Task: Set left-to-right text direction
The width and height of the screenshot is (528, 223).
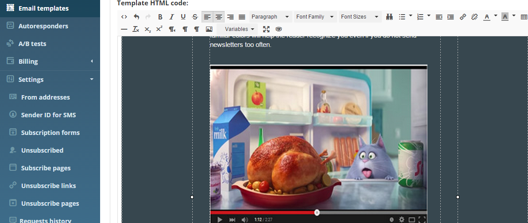Action: (x=172, y=29)
